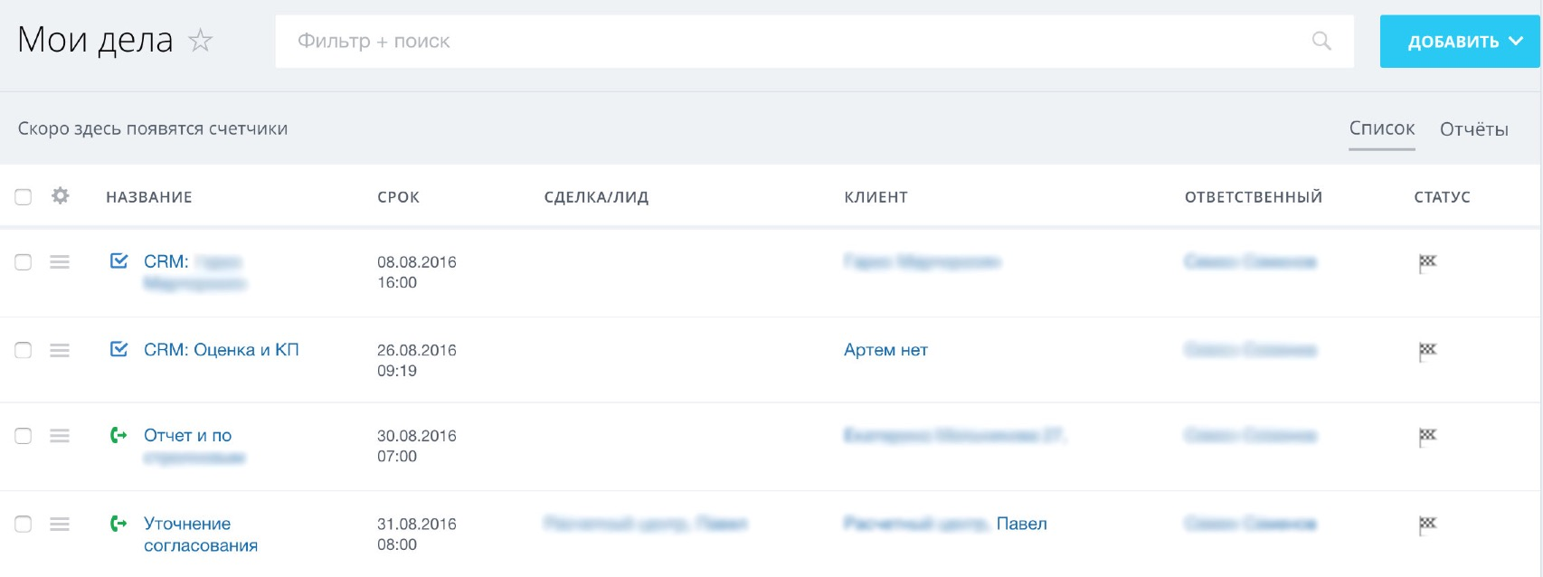Sort by КЛИЕНТ column header
Viewport: 1543px width, 577px height.
876,197
